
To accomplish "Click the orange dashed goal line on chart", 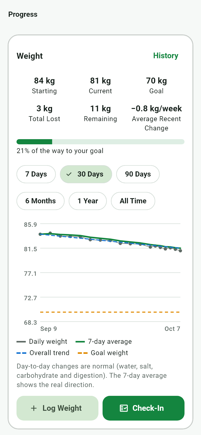I will pyautogui.click(x=110, y=312).
